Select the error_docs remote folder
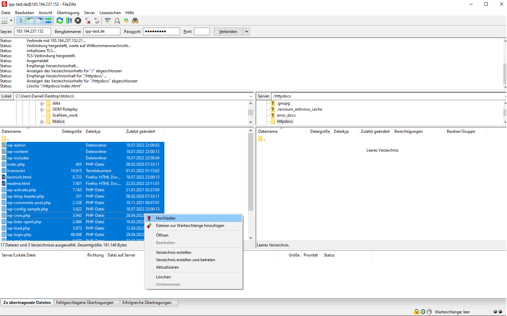 click(286, 115)
